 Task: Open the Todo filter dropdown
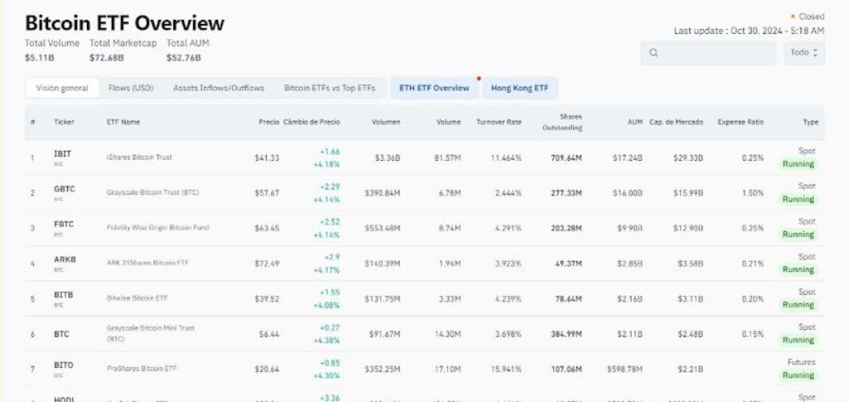click(804, 53)
